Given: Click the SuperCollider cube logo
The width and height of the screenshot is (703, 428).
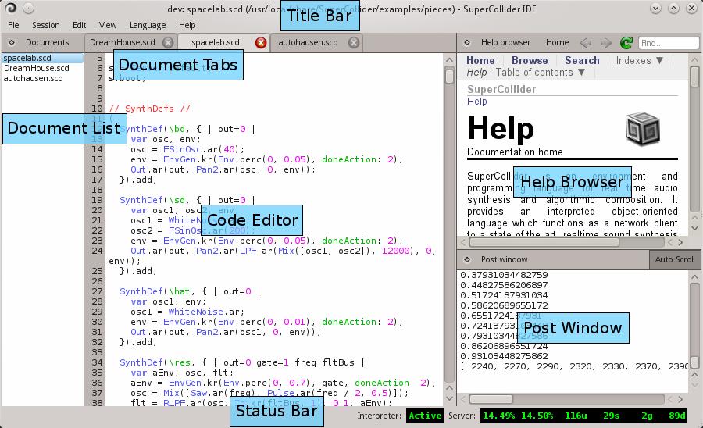Looking at the screenshot, I should coord(643,129).
